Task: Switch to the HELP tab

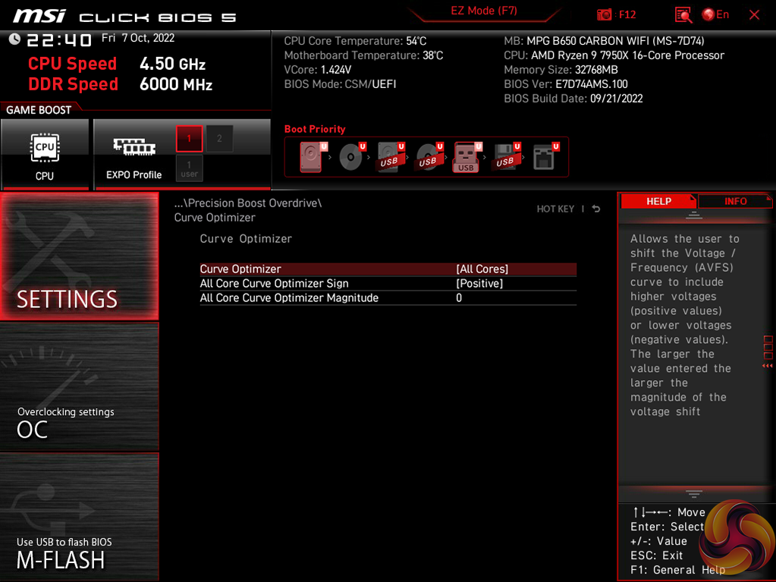Action: point(658,201)
